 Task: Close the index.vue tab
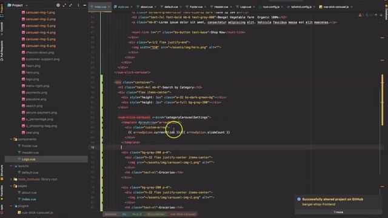click(109, 7)
